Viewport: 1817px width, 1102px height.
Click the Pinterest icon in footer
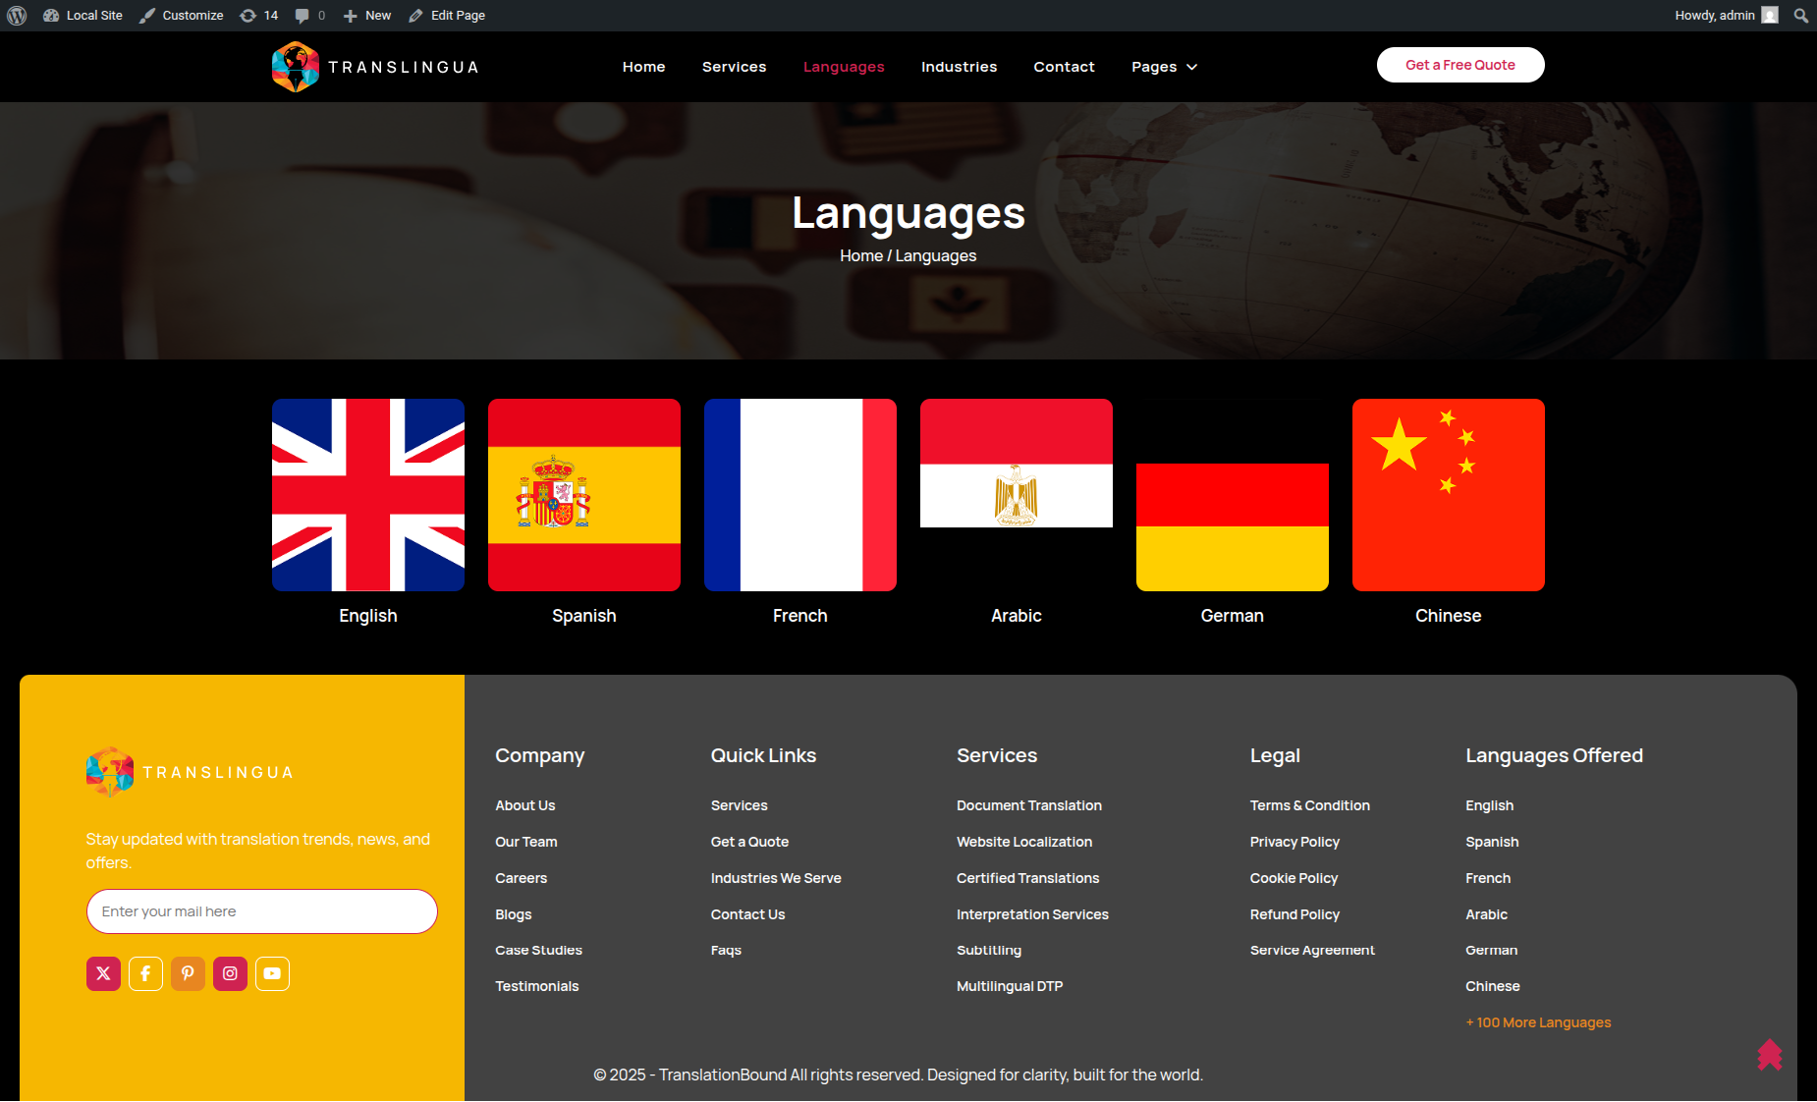pyautogui.click(x=188, y=973)
